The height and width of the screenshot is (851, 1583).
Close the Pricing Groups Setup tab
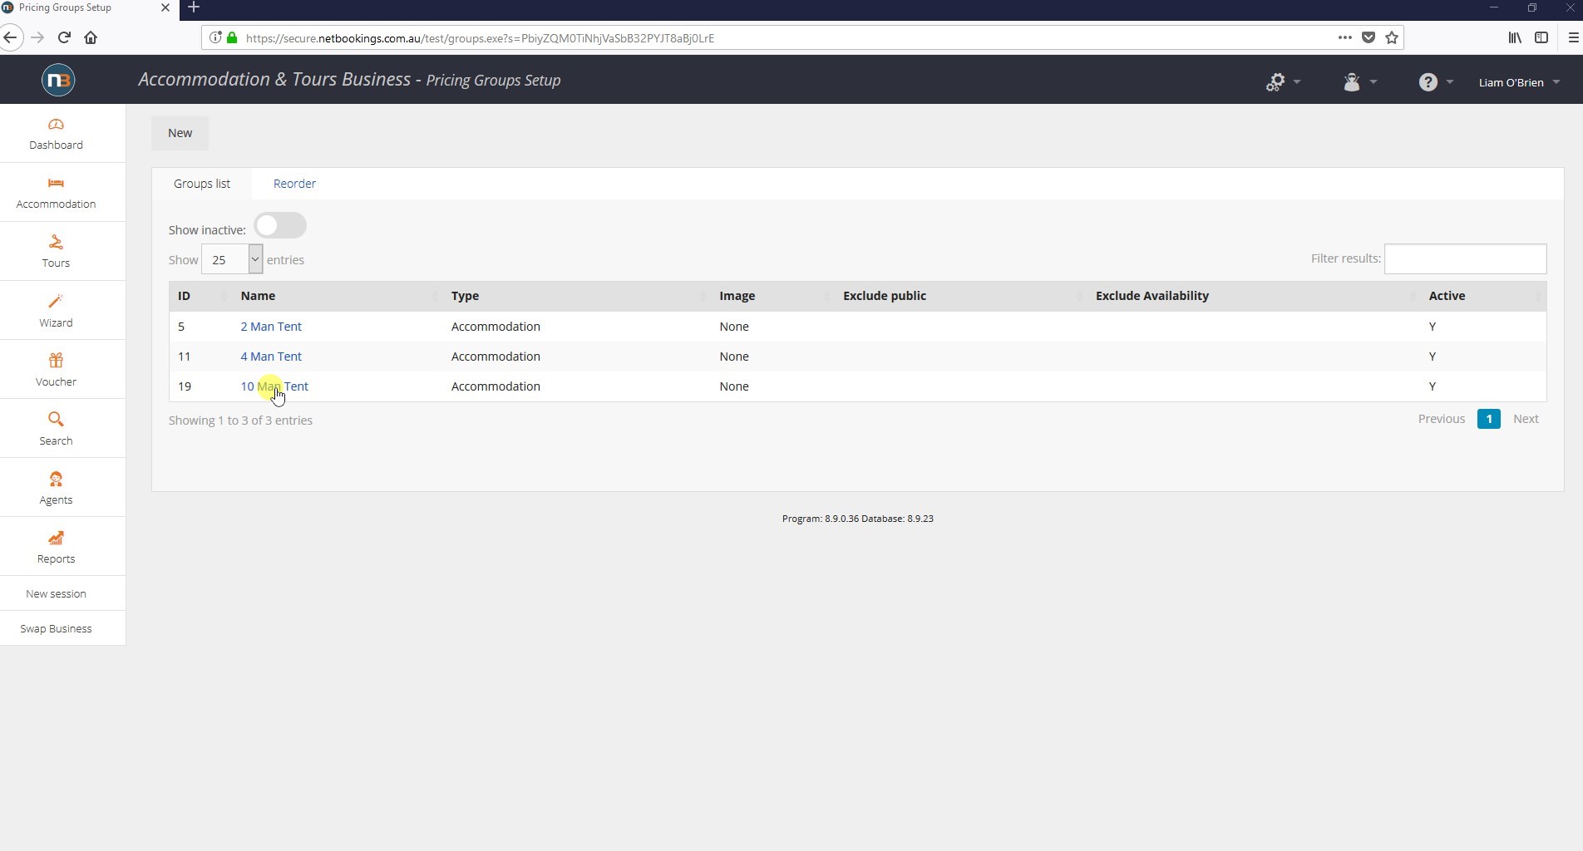(x=165, y=7)
